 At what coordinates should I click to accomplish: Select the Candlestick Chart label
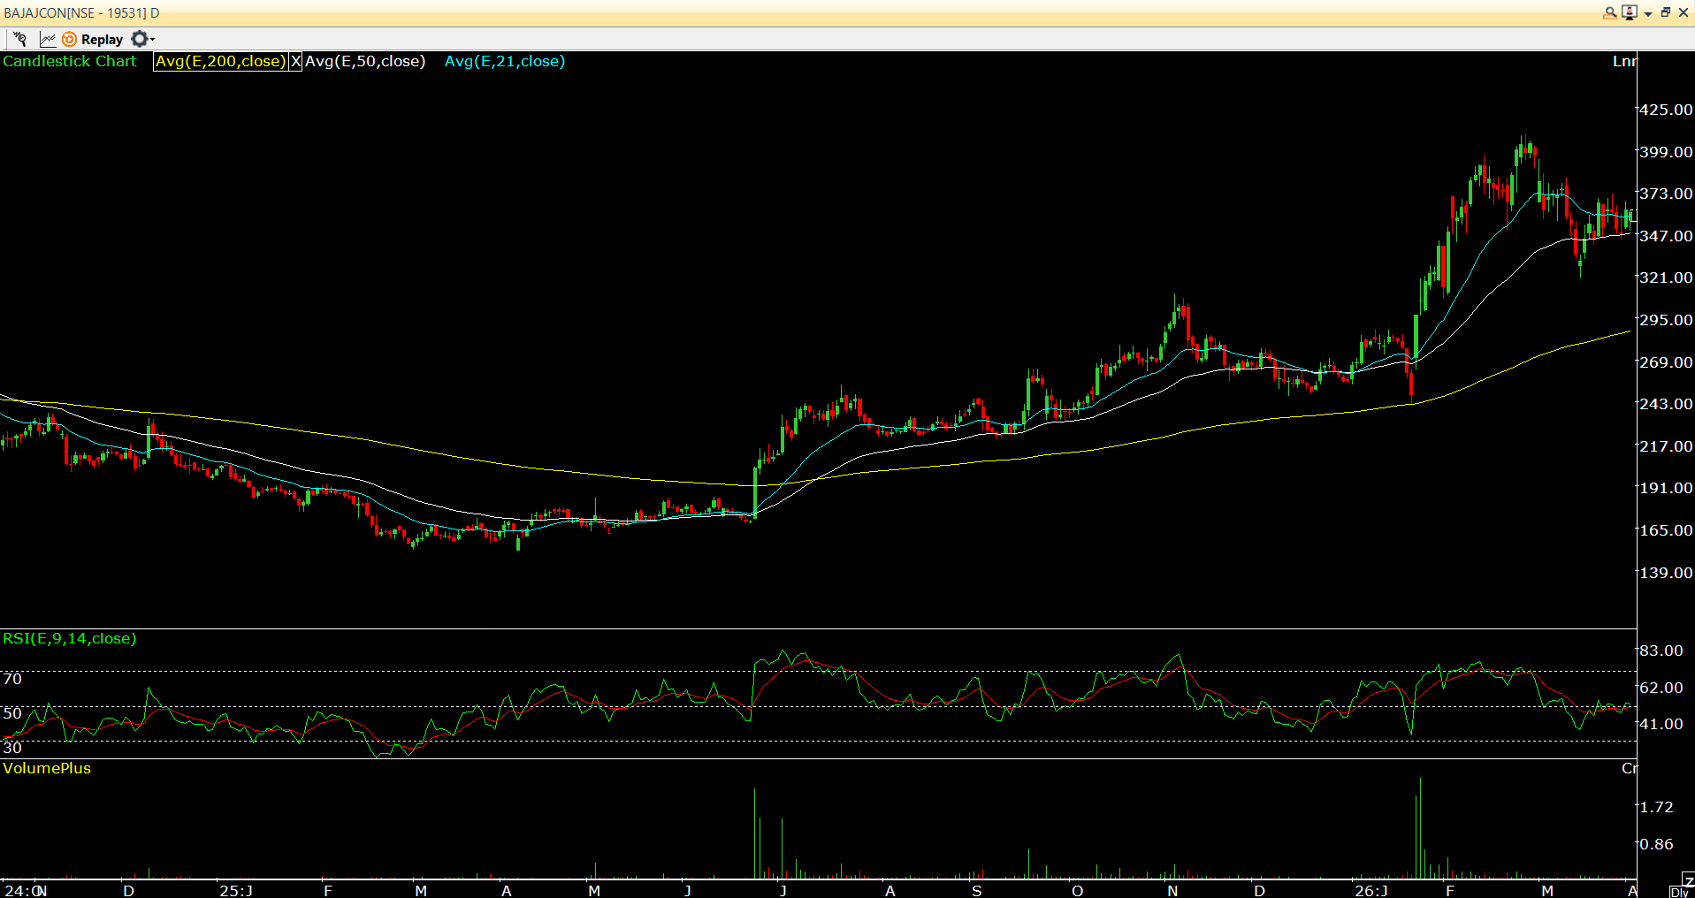point(70,61)
